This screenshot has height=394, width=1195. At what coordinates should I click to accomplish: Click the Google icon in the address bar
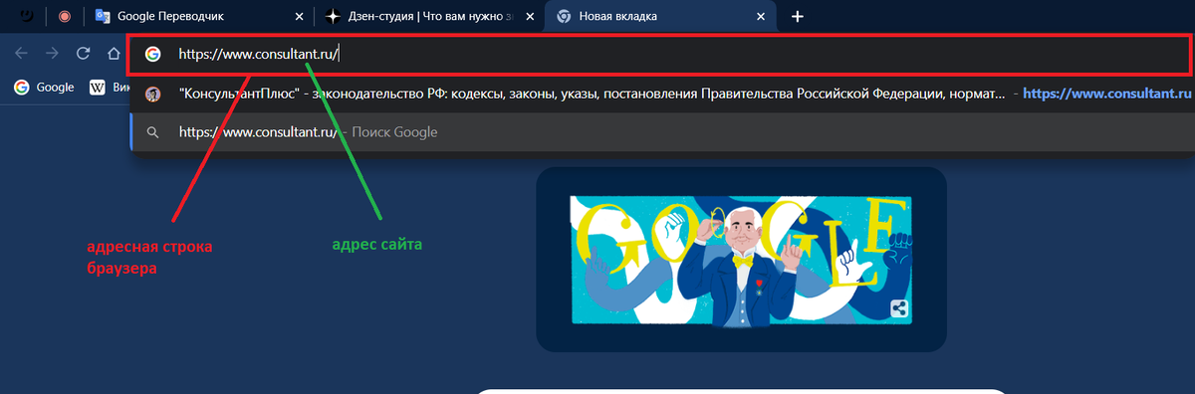[x=152, y=55]
